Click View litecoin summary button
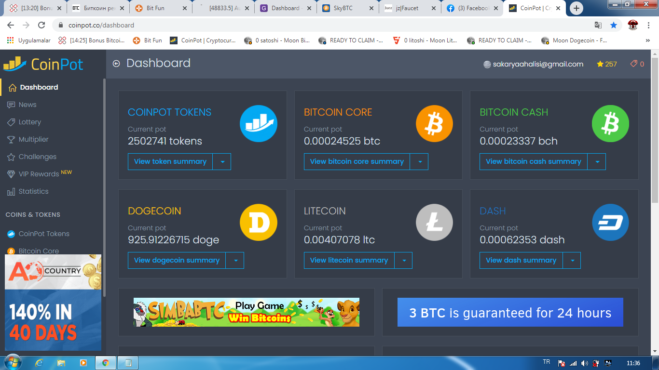Screen dimensions: 659x370 pyautogui.click(x=349, y=261)
